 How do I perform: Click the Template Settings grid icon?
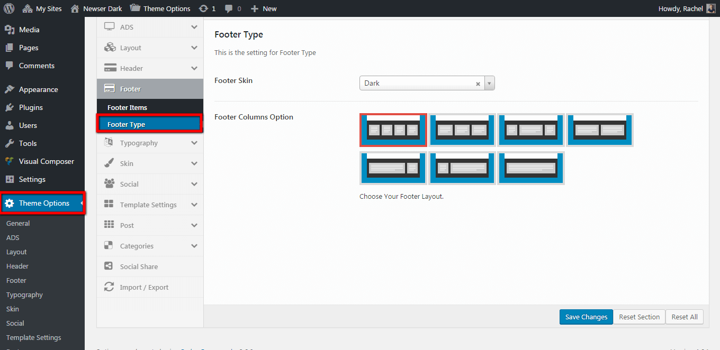tap(109, 205)
